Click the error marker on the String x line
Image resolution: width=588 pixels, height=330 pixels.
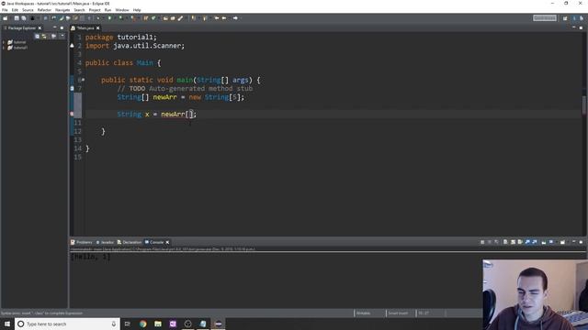72,114
